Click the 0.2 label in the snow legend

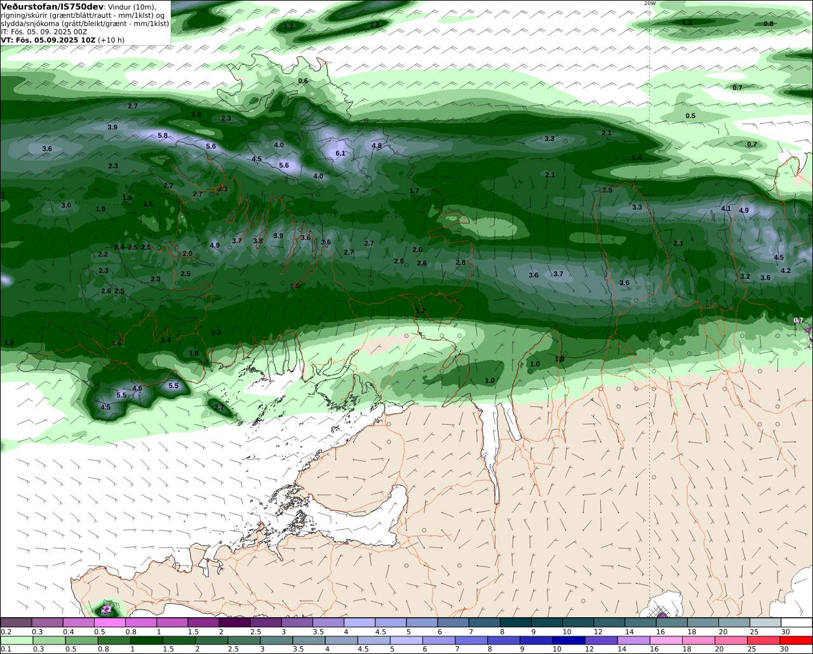tap(6, 632)
